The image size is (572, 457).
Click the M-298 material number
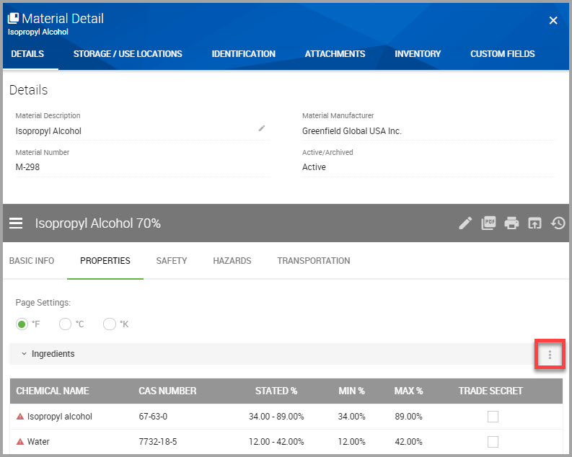click(x=27, y=167)
